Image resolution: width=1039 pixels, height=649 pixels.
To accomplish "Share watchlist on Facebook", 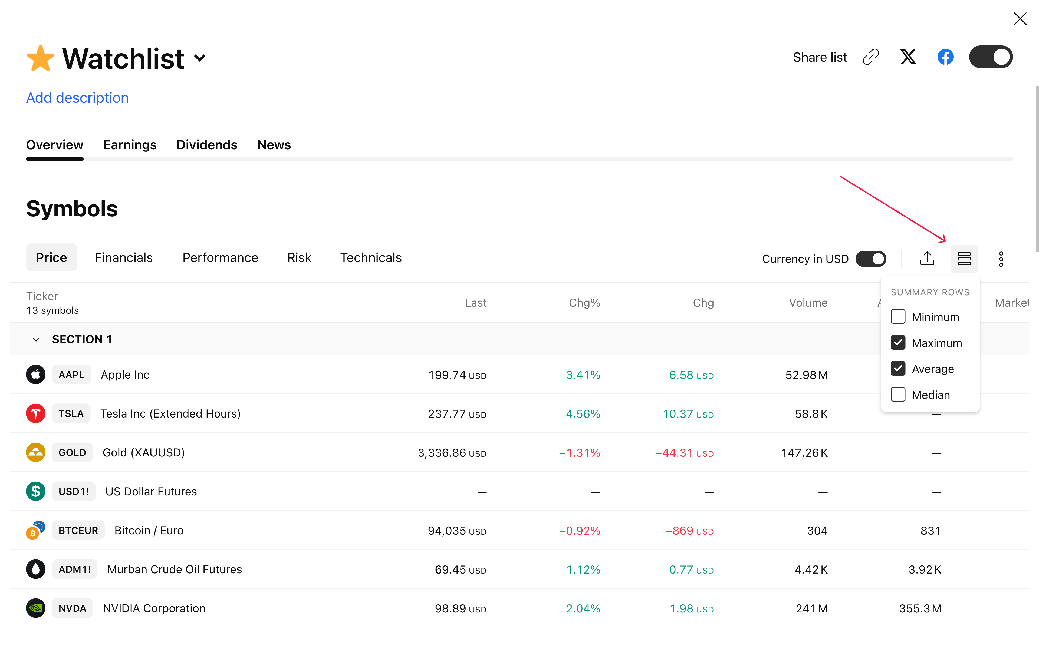I will (x=945, y=57).
